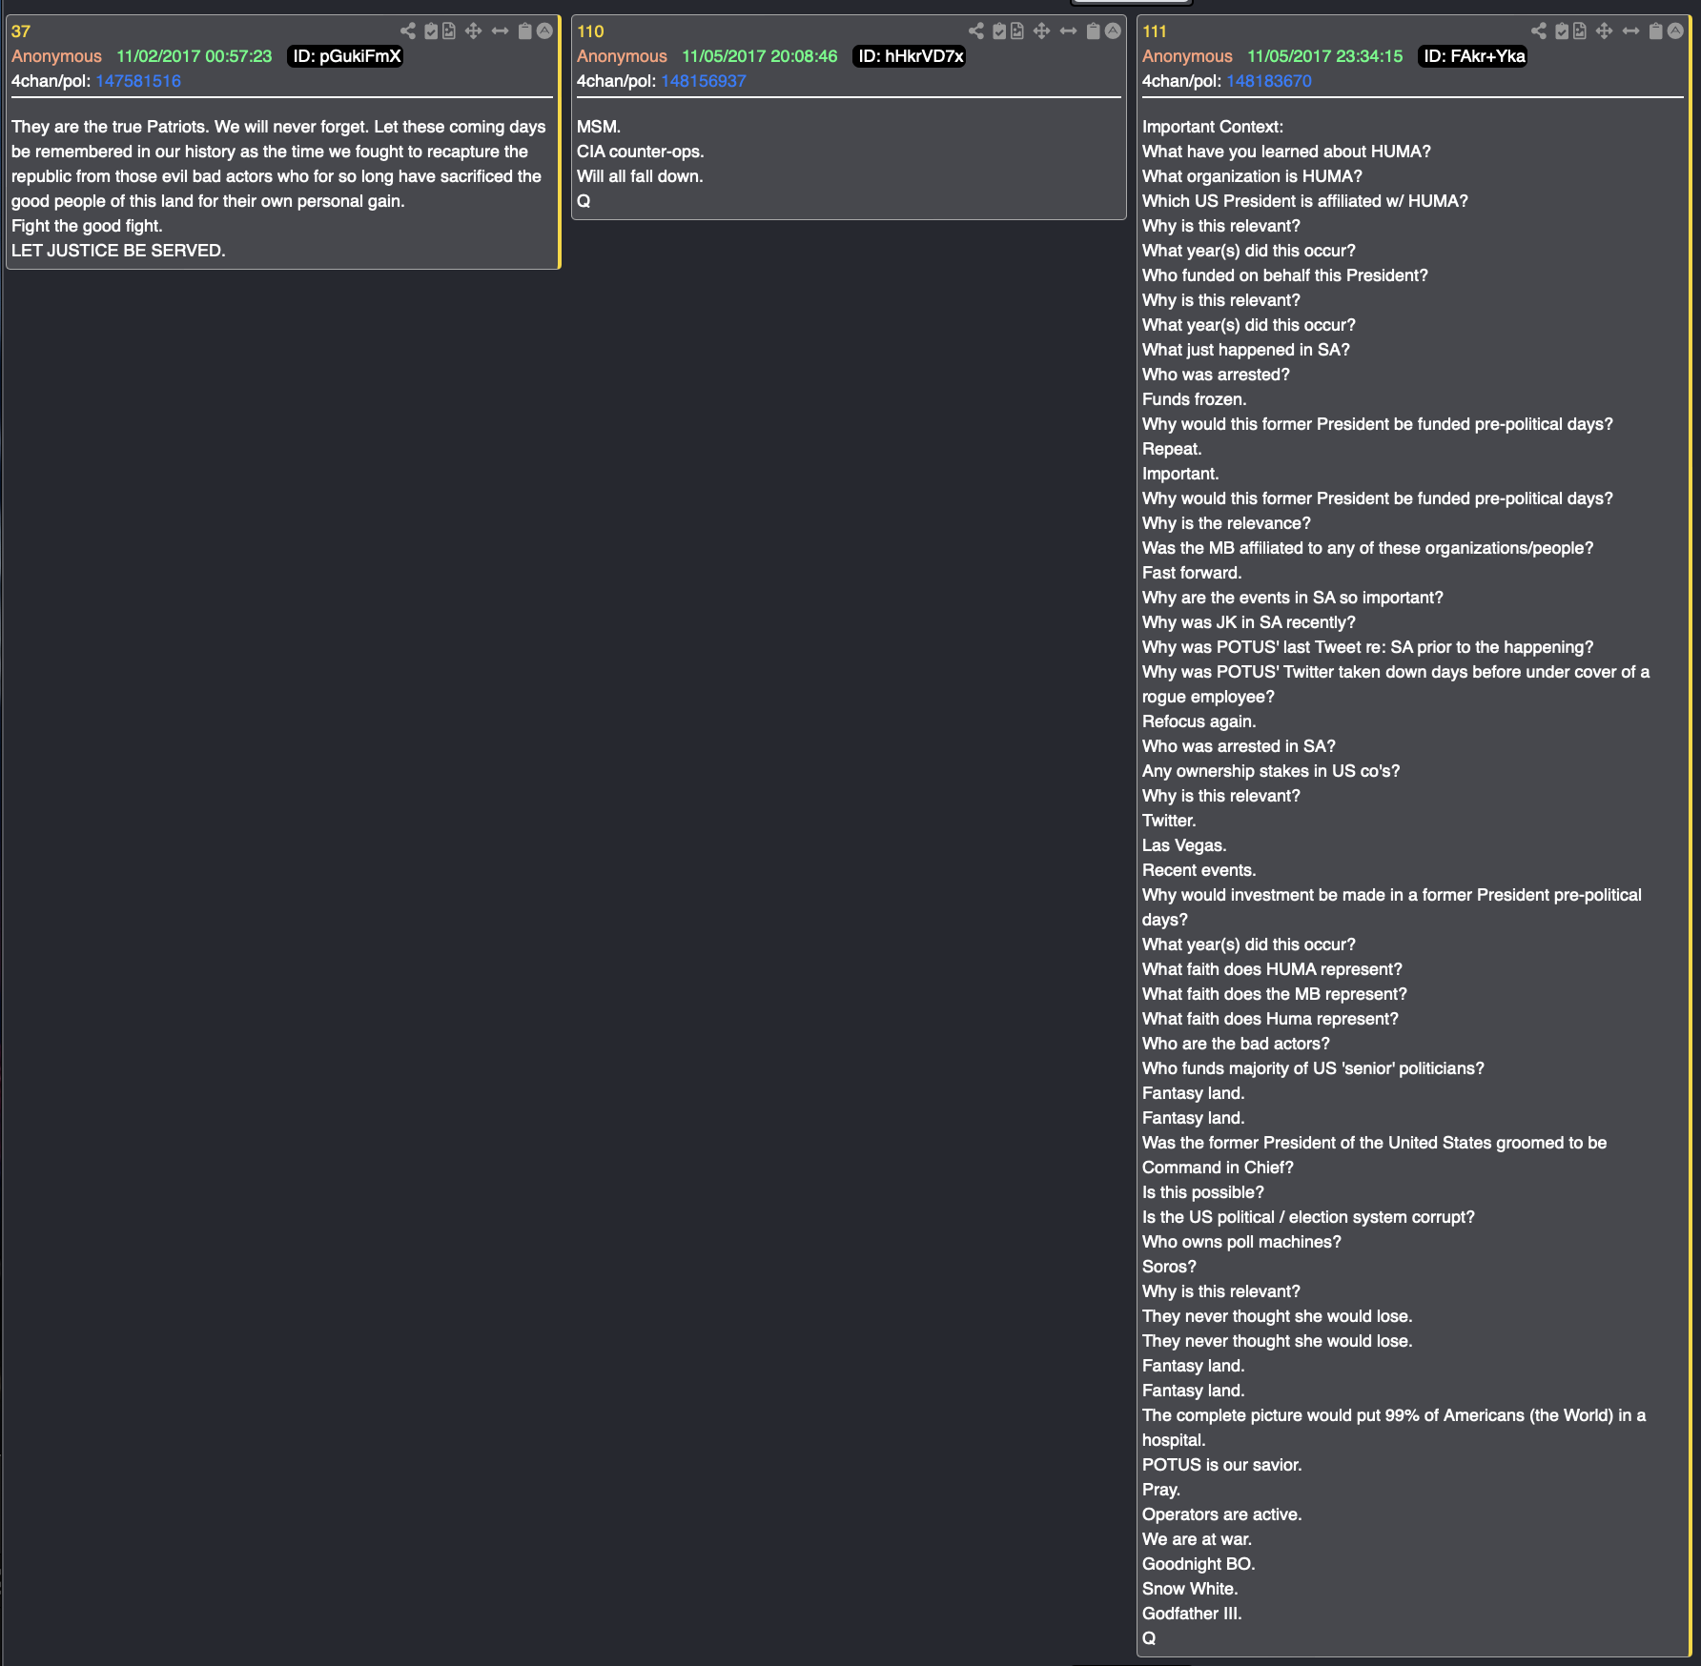Viewport: 1701px width, 1666px height.
Task: Click the clipboard-check icon on post 110
Action: 999,31
